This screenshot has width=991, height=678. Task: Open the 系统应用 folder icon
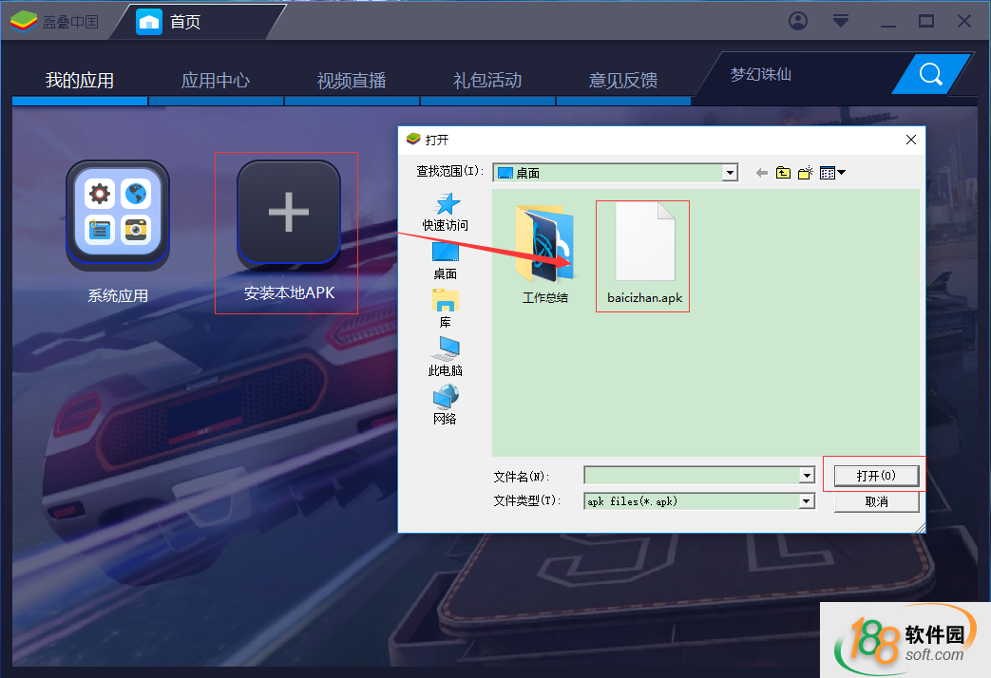(118, 214)
